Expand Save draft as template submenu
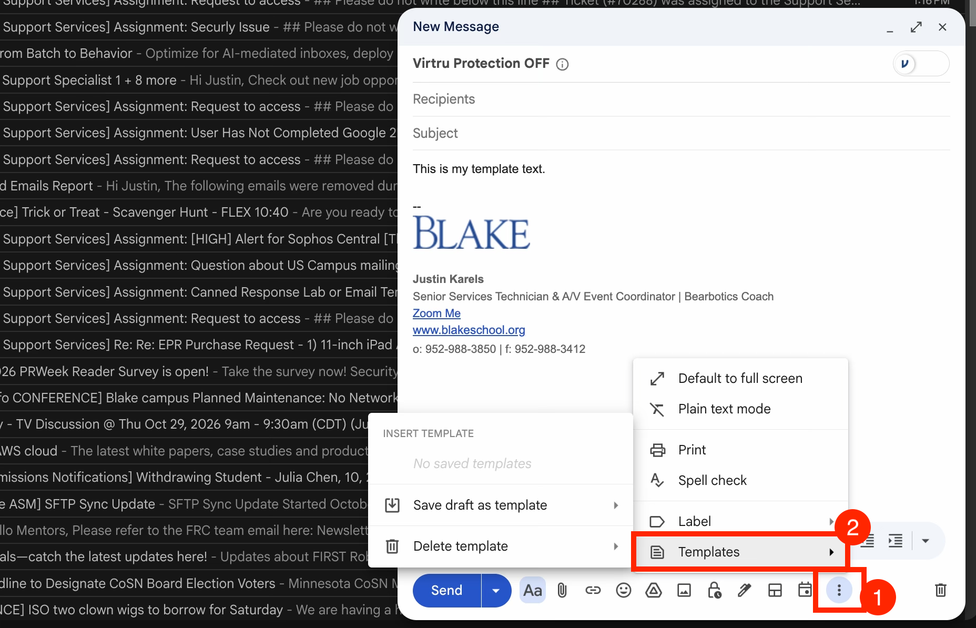Screen dimensions: 976x628 (501, 505)
